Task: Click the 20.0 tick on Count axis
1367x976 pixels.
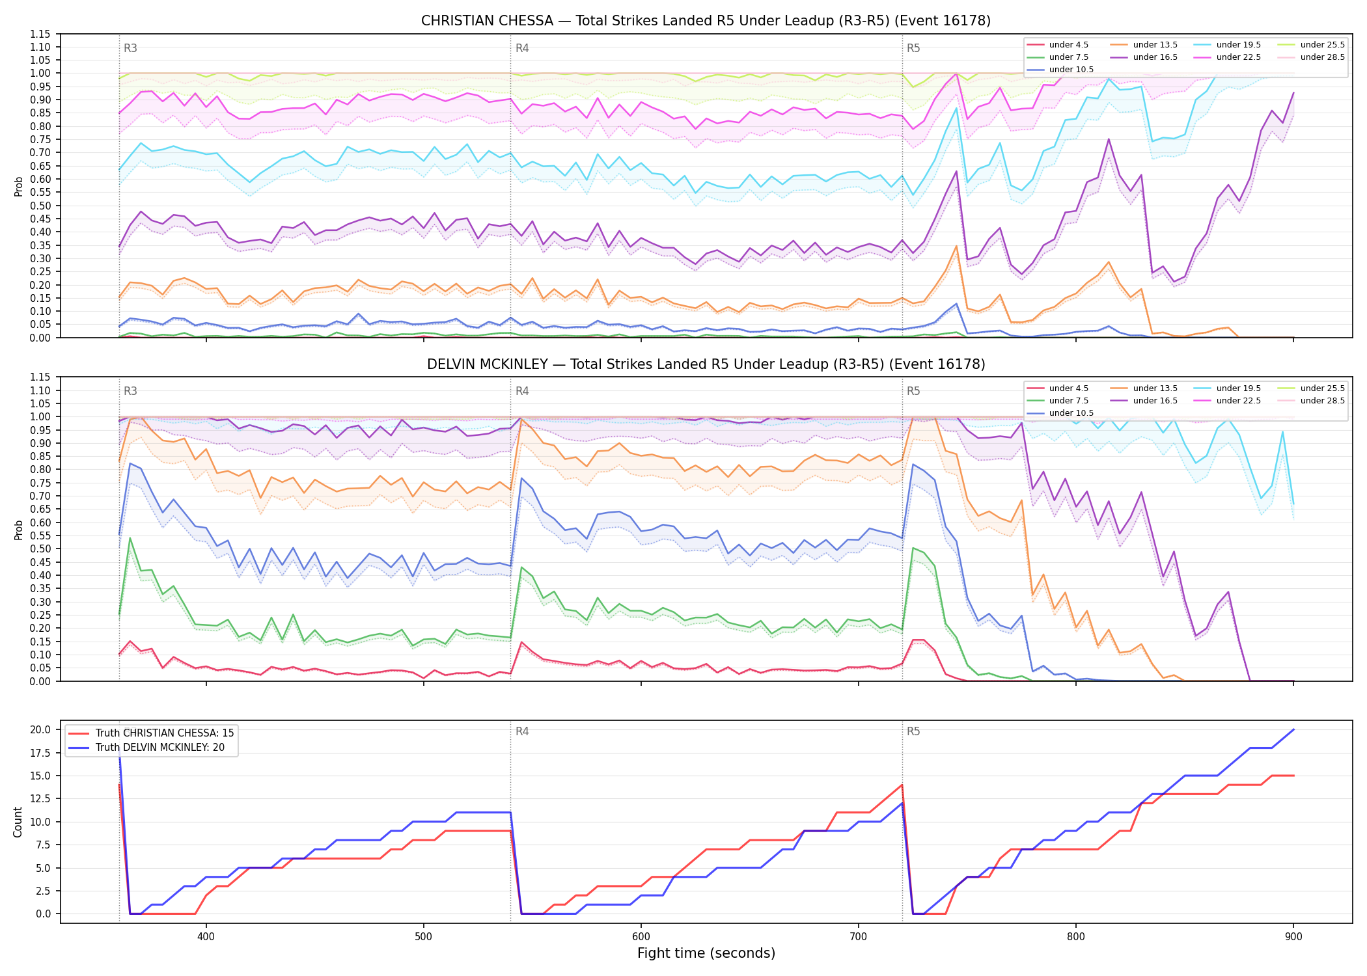Action: click(x=41, y=729)
